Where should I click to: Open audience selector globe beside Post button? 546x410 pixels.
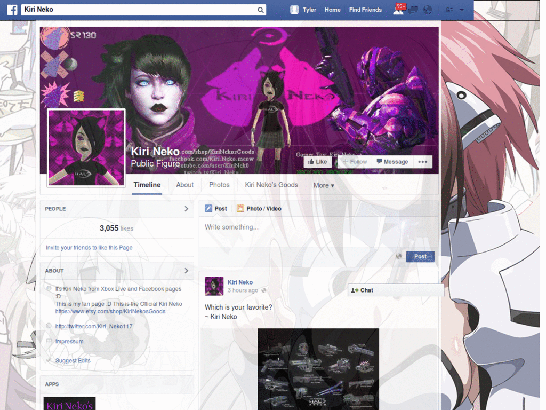[x=399, y=256]
